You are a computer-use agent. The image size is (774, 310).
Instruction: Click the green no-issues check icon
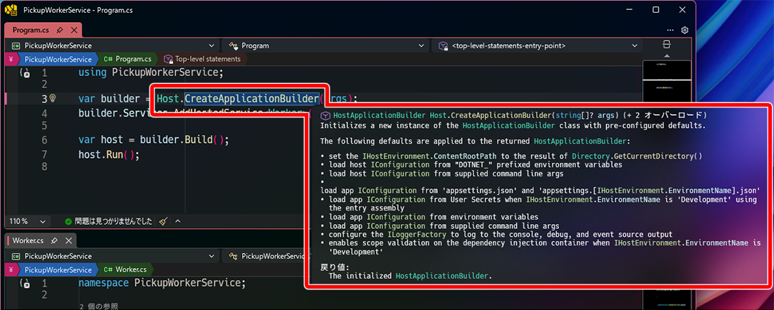click(x=68, y=222)
